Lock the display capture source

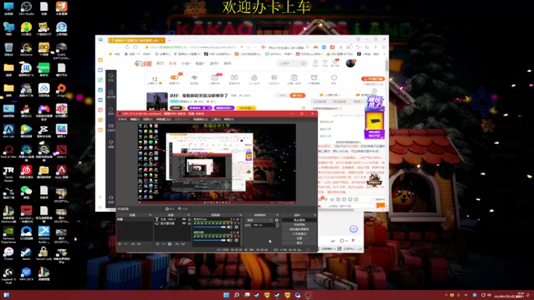click(x=189, y=223)
